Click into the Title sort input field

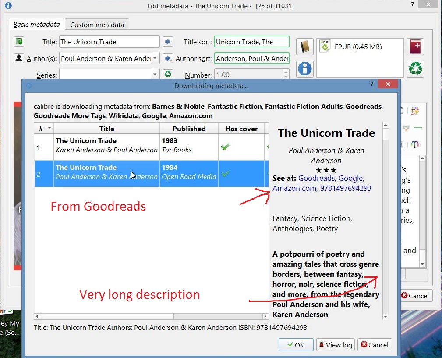click(x=252, y=42)
